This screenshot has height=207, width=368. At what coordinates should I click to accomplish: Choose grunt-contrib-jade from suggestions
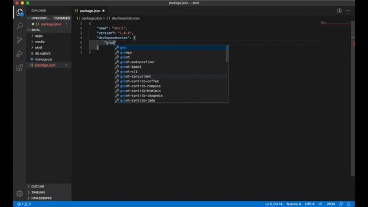[170, 101]
